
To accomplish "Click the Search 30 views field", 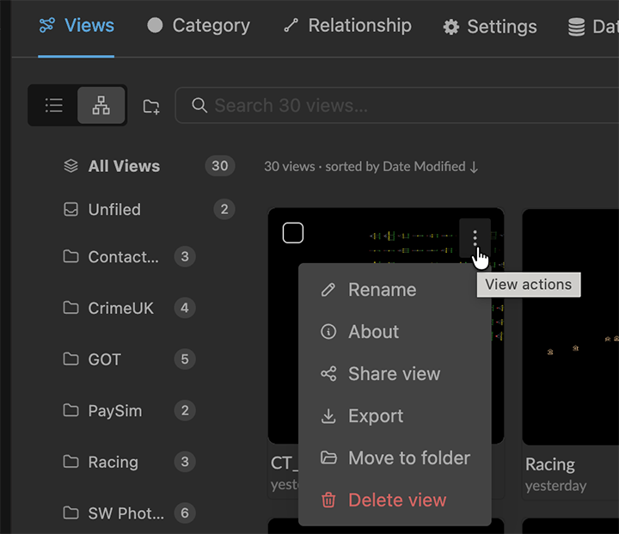I will [x=396, y=106].
